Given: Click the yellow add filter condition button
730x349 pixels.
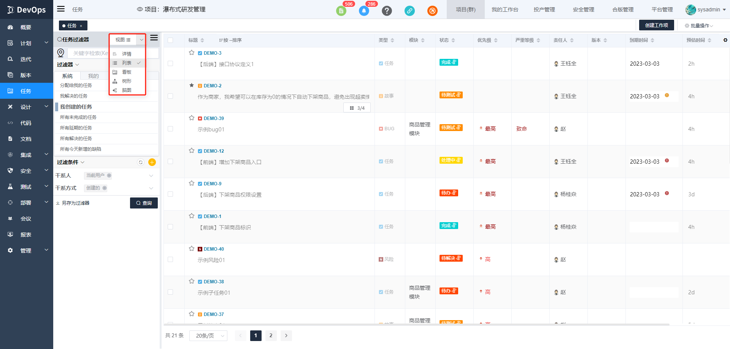Looking at the screenshot, I should click(152, 162).
